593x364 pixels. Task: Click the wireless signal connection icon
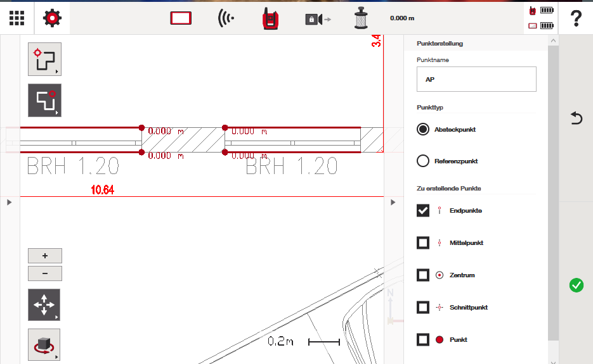pos(226,19)
